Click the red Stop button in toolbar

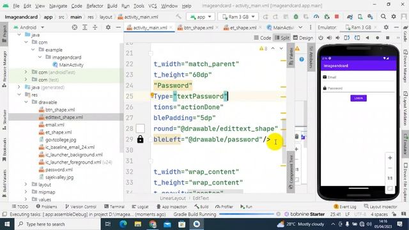point(337,17)
